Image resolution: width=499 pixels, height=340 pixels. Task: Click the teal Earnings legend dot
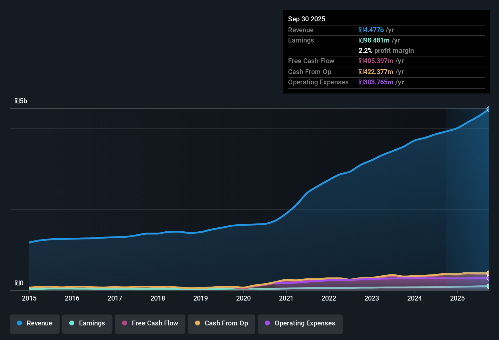(x=72, y=323)
